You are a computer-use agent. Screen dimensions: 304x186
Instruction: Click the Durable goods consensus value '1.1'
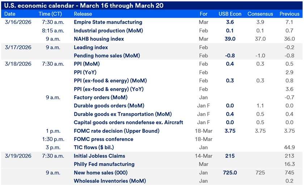click(x=260, y=106)
